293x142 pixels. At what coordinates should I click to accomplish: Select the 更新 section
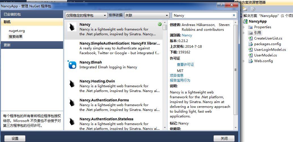(32, 45)
